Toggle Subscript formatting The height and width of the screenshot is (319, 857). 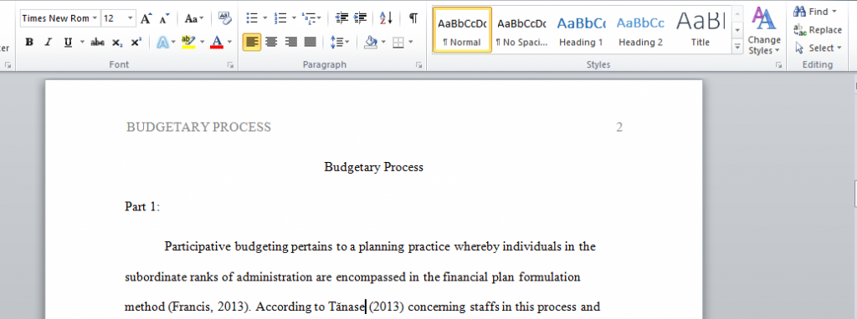(117, 42)
